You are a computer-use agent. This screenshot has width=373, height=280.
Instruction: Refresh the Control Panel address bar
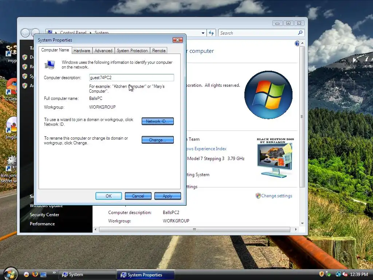[x=211, y=33]
